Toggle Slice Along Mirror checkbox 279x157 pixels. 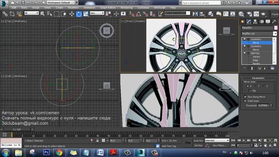point(245,97)
